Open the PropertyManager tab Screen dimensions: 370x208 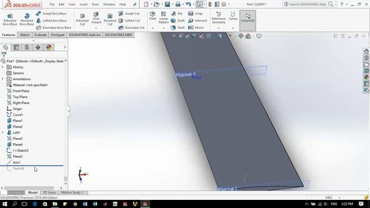tap(16, 47)
